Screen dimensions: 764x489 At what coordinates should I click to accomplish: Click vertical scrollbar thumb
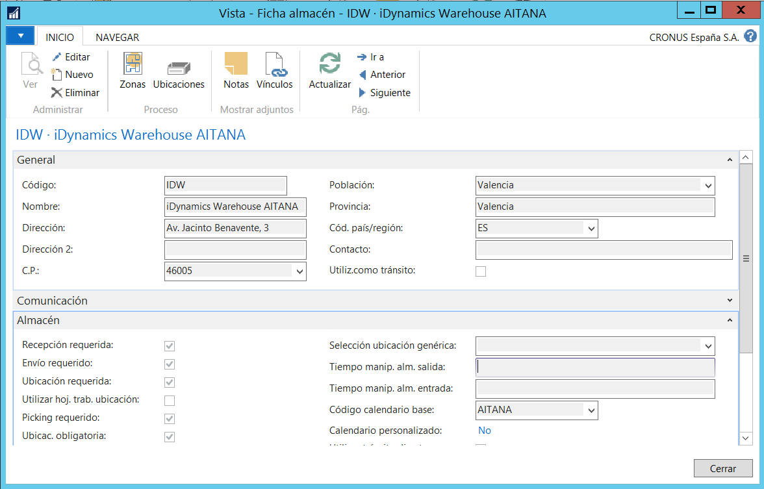[x=746, y=258]
